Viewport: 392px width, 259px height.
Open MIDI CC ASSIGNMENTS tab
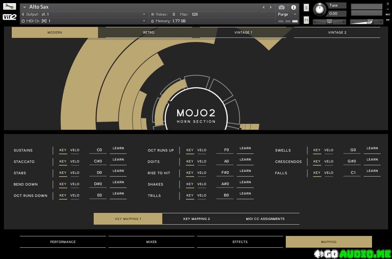(x=265, y=219)
